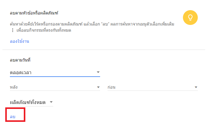Click the arrow next to ผลิตภัณฑ์ทั้งหมด
Screen dimensions: 216x132
tap(51, 102)
